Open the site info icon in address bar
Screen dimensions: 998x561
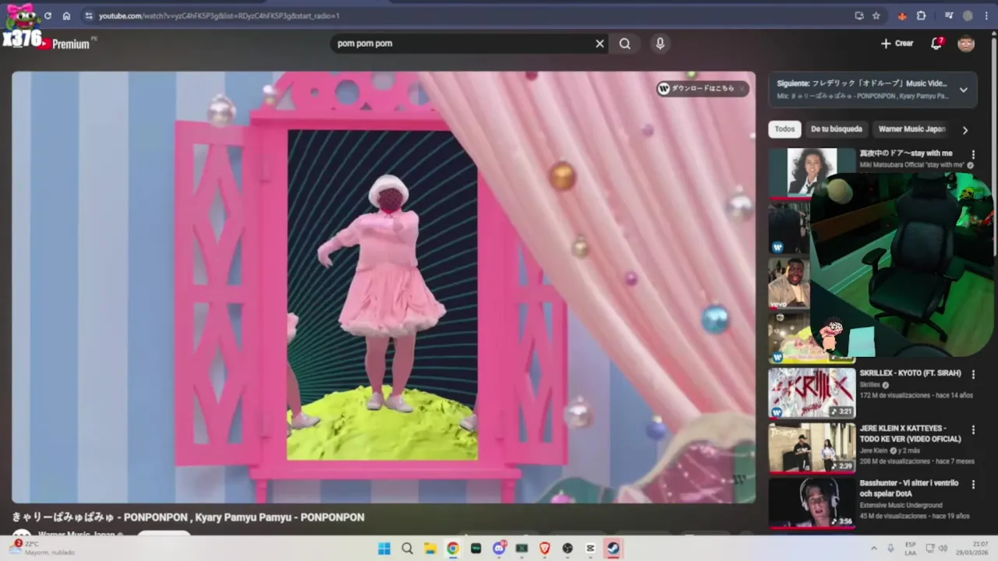tap(88, 16)
